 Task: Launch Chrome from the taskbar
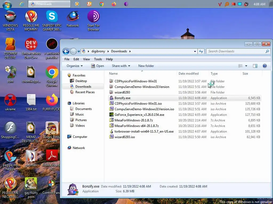pos(102,4)
